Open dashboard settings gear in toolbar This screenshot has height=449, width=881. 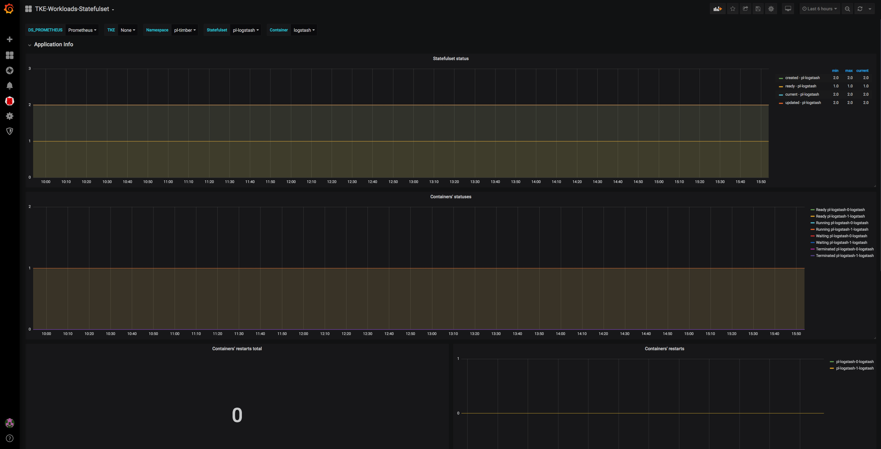(x=771, y=9)
